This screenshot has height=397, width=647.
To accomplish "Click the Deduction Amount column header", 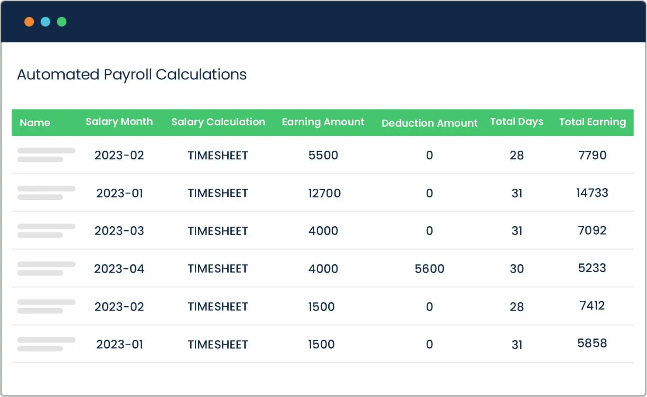I will click(429, 123).
